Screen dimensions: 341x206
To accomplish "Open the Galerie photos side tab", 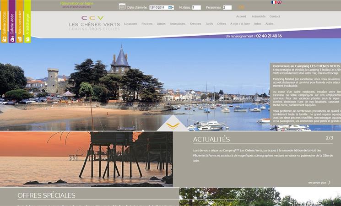I will (4, 22).
